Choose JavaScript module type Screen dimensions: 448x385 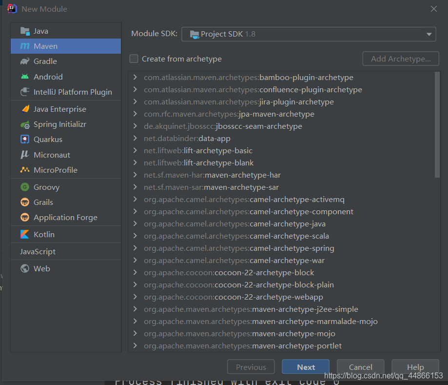[66, 251]
